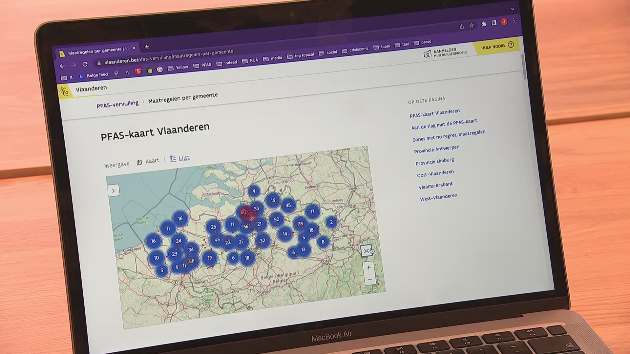
Task: Close the Maatregelen per gemeente tab
Action: (134, 48)
